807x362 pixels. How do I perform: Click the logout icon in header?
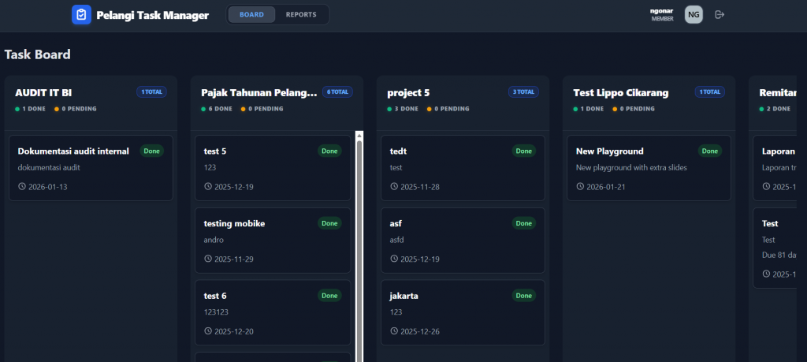click(x=719, y=14)
